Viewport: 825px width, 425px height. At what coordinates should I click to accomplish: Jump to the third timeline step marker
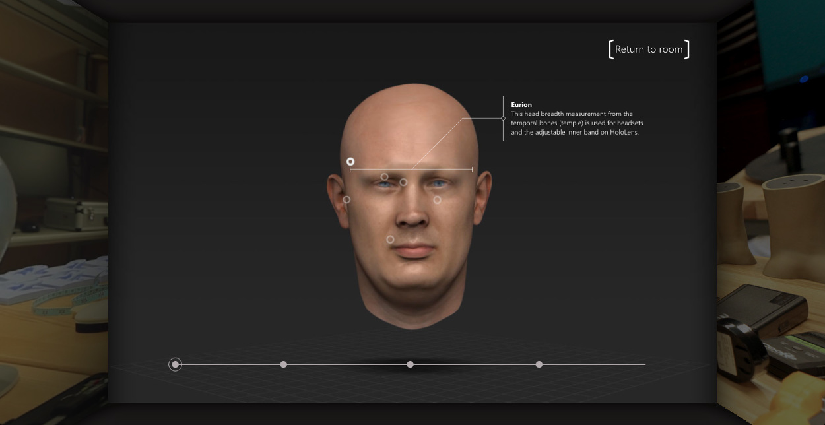click(410, 364)
